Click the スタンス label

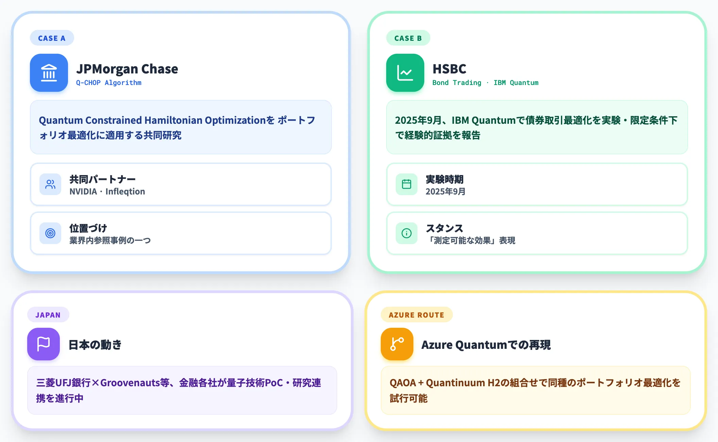coord(444,228)
